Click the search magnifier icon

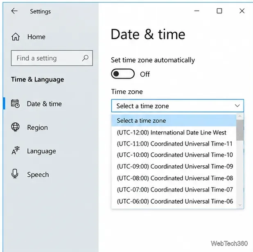point(85,58)
